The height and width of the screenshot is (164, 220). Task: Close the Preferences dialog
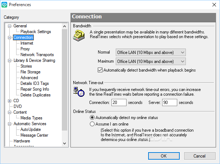click(x=214, y=5)
